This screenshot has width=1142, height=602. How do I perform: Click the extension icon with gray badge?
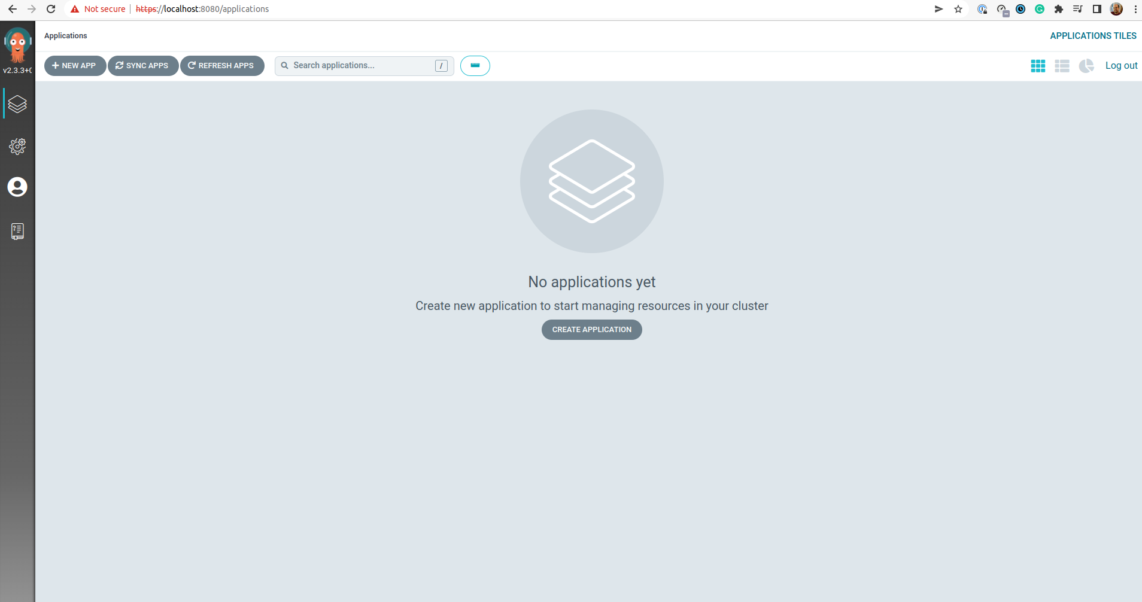pyautogui.click(x=1003, y=10)
